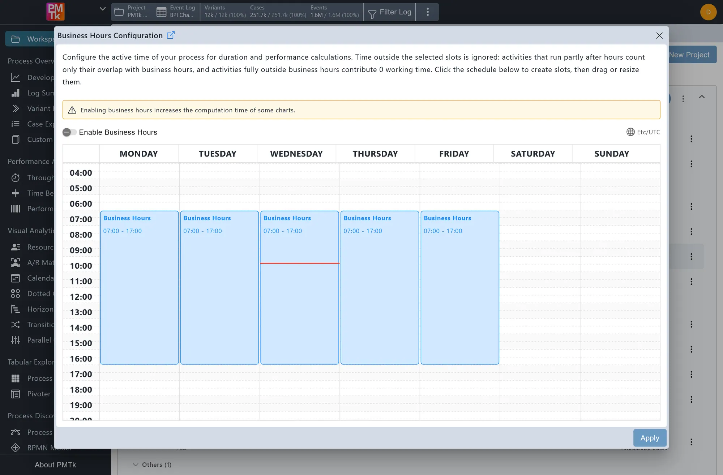Click the SATURDAY column header
The image size is (723, 475).
[x=533, y=154]
